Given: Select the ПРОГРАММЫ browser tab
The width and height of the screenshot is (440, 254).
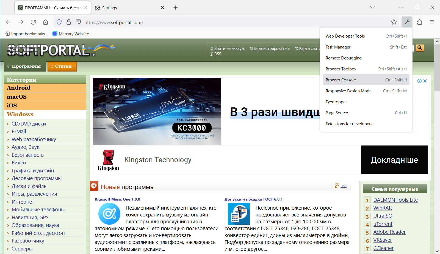Looking at the screenshot, I should tap(52, 8).
